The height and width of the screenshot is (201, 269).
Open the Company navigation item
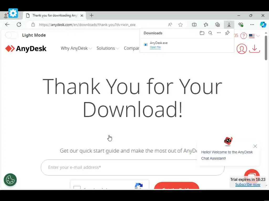click(132, 48)
